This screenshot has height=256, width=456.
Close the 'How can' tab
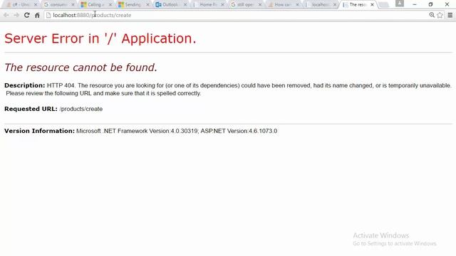[x=298, y=5]
